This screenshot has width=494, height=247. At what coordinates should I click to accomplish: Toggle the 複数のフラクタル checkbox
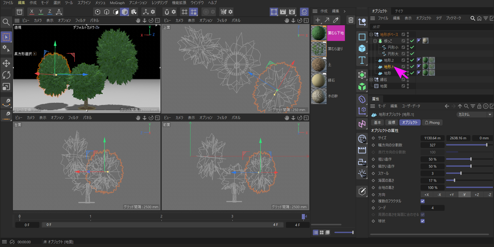point(423,201)
